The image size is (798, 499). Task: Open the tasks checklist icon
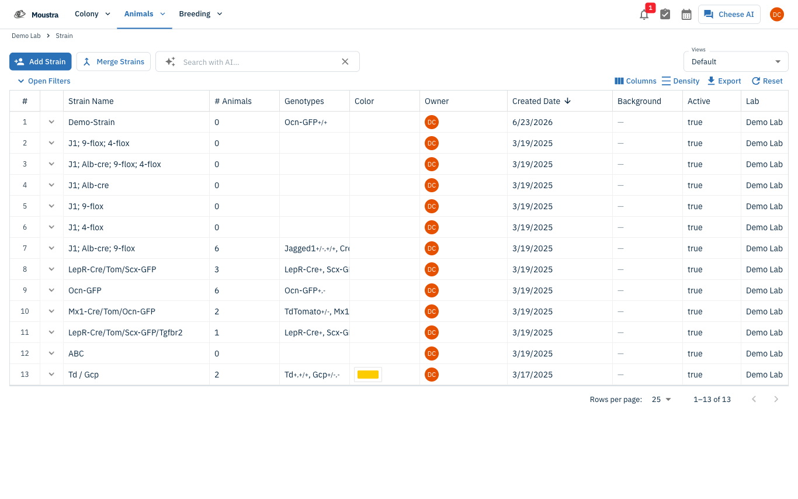point(665,15)
